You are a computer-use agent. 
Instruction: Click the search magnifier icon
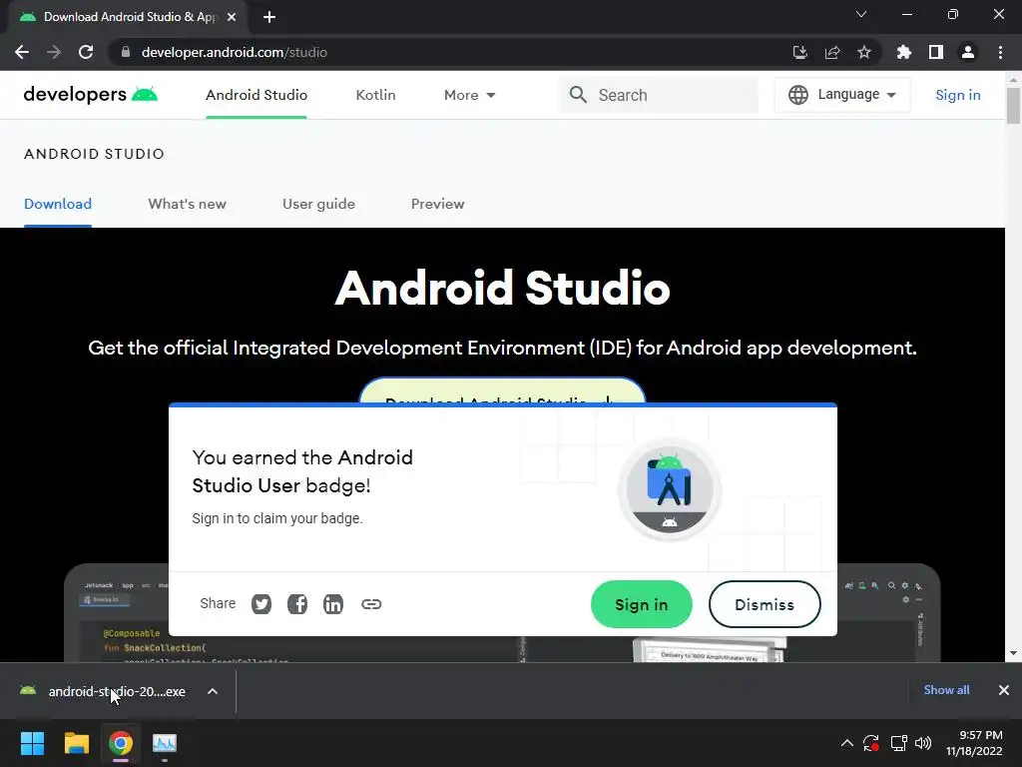[578, 95]
